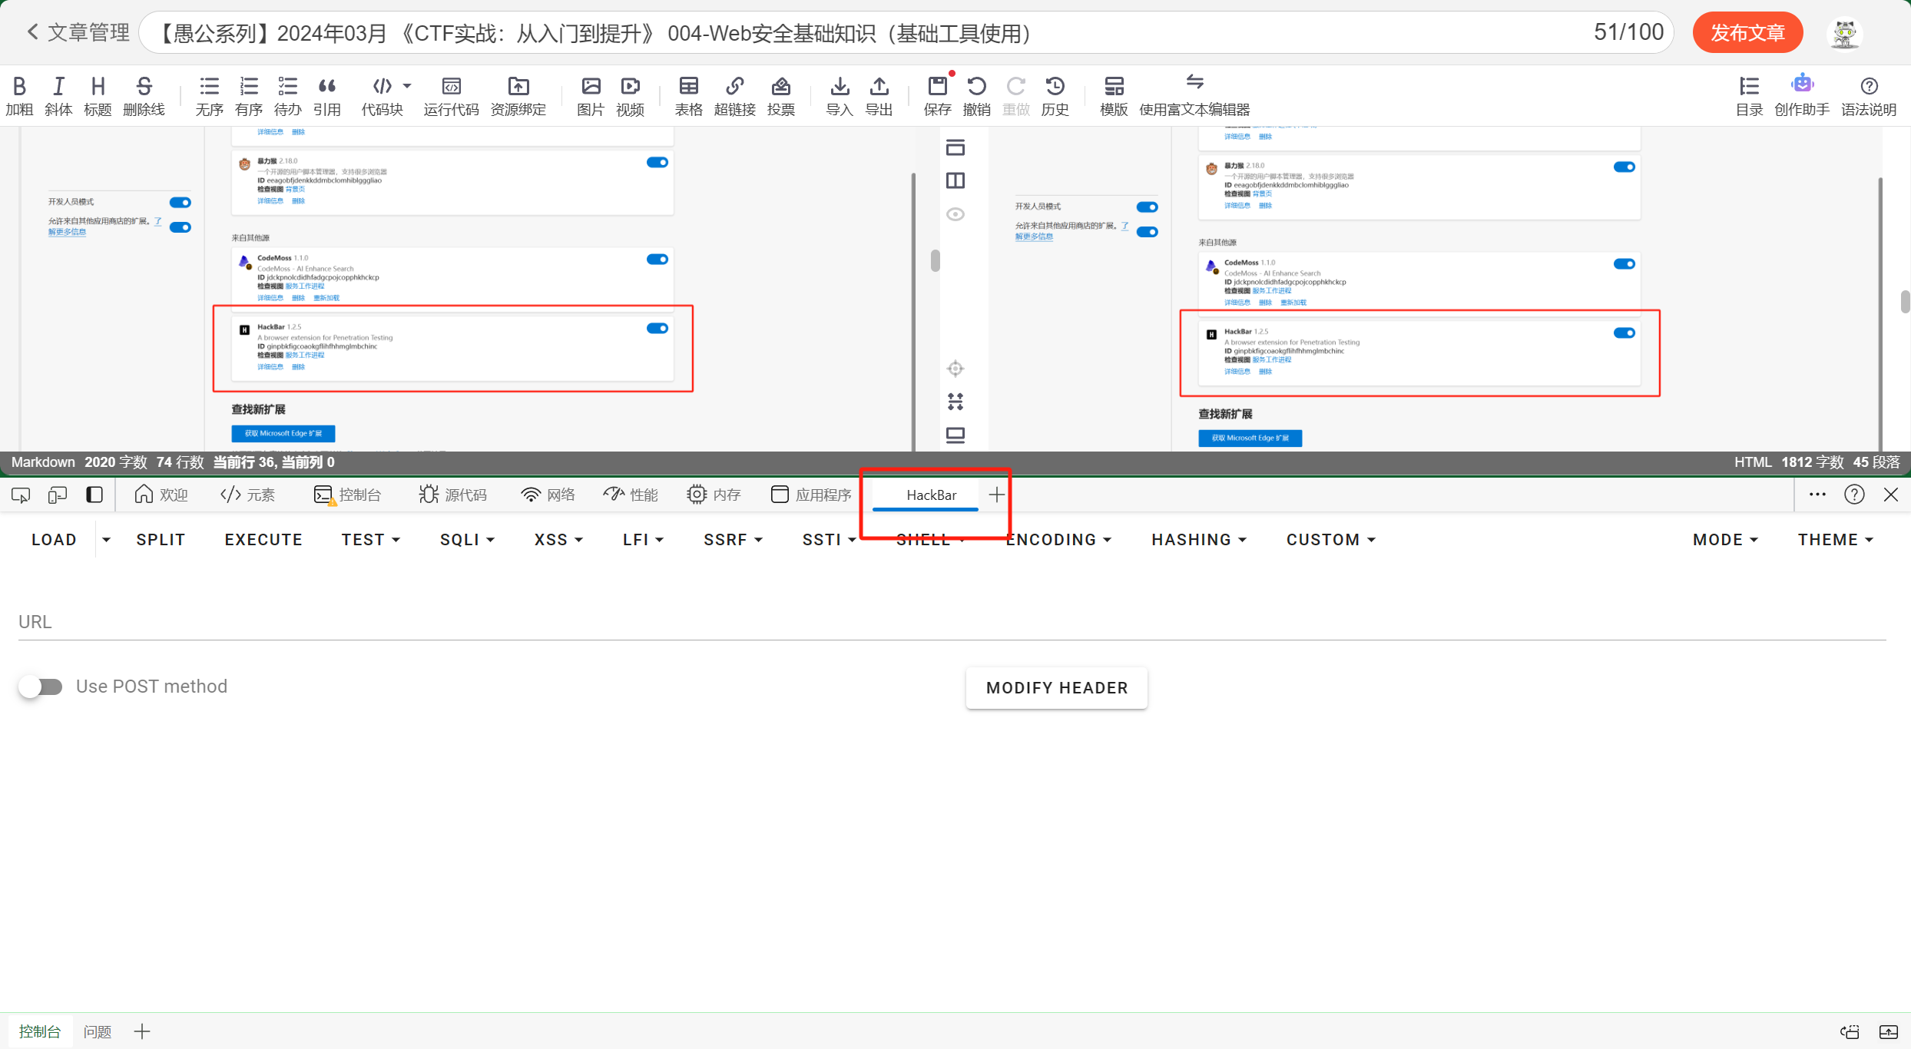Image resolution: width=1911 pixels, height=1049 pixels.
Task: Click the URL input field
Action: click(951, 622)
